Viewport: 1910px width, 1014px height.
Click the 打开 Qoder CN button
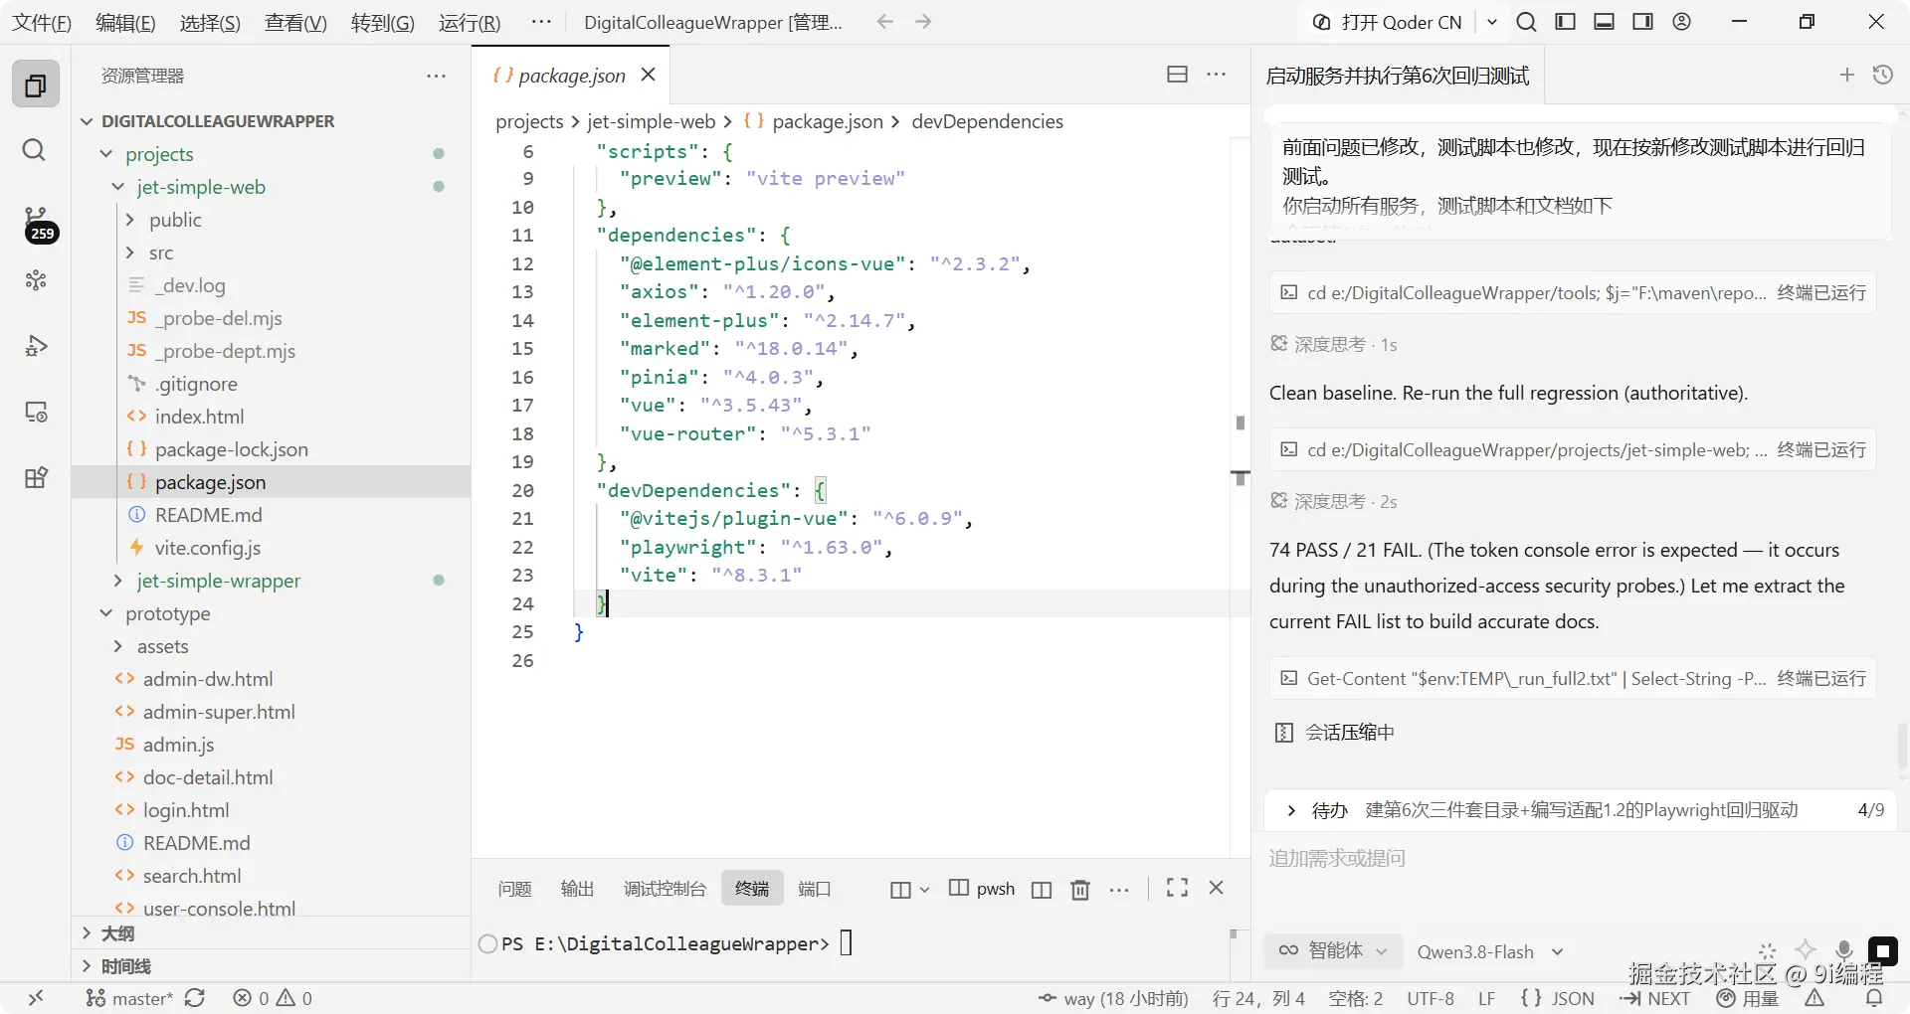(1388, 22)
